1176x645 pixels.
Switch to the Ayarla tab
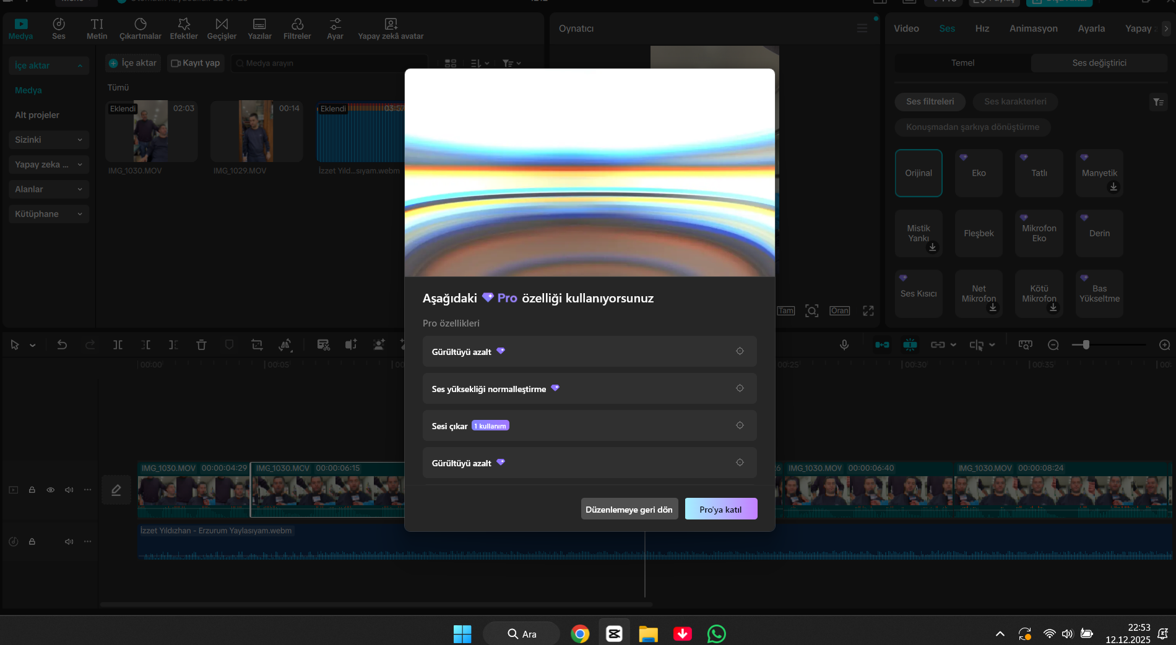(x=1091, y=28)
